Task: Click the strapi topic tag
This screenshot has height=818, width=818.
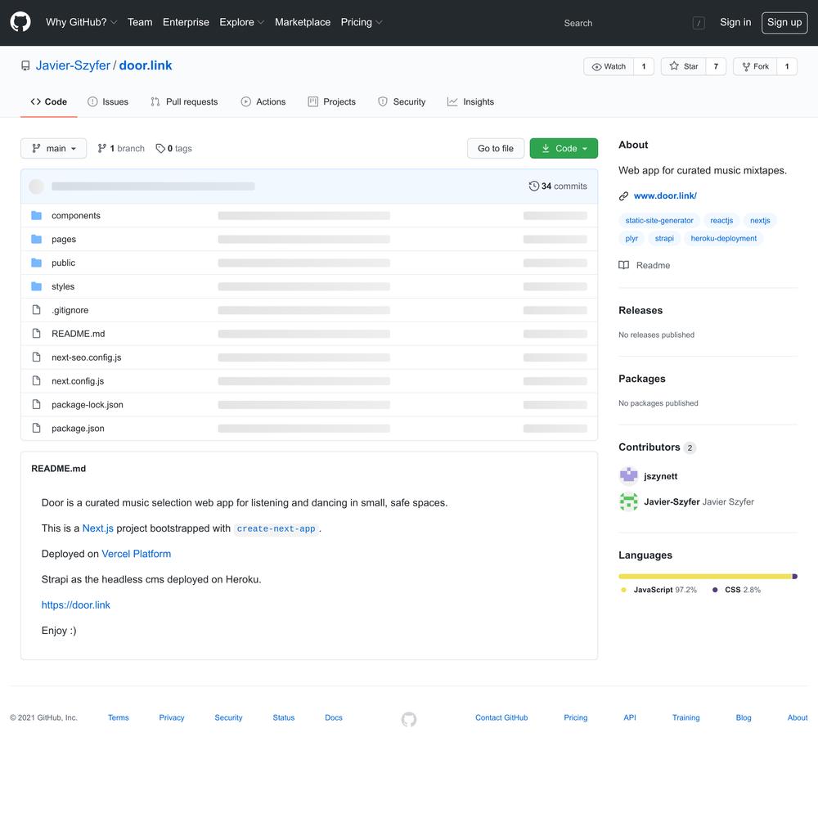Action: (664, 238)
